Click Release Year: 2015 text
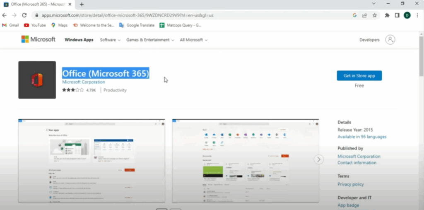 [x=355, y=130]
